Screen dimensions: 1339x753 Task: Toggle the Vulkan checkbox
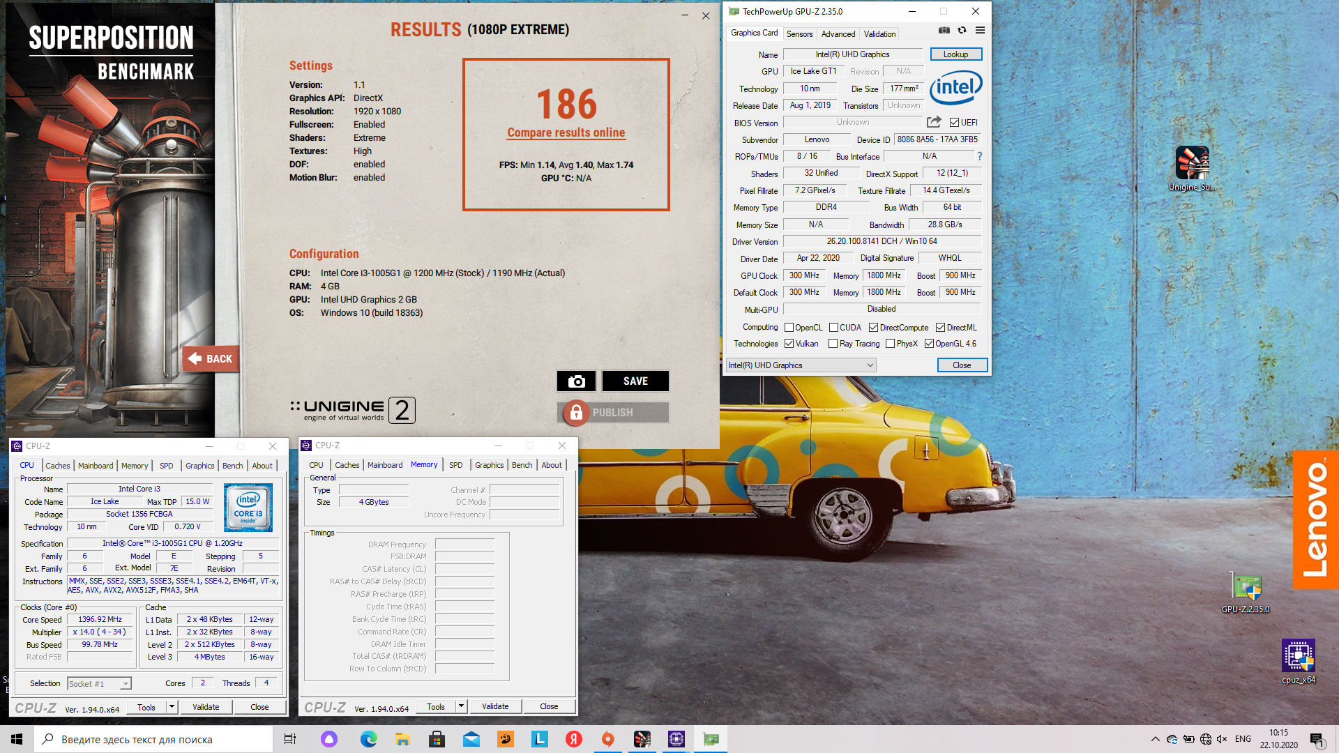pyautogui.click(x=789, y=344)
